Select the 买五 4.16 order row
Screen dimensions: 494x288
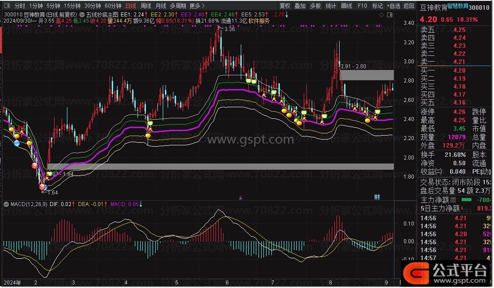pos(454,102)
